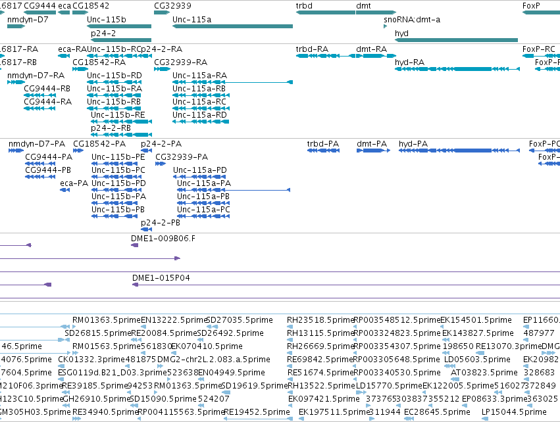The width and height of the screenshot is (560, 422).
Task: Click the hyd gene bar
Action: tap(456, 40)
